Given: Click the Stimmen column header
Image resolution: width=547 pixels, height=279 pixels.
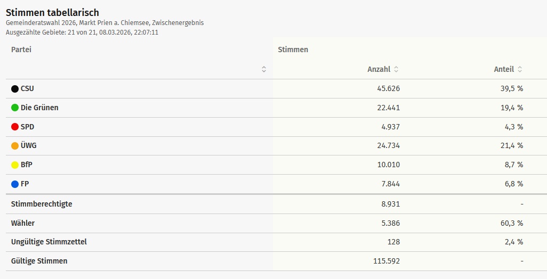Looking at the screenshot, I should 293,50.
